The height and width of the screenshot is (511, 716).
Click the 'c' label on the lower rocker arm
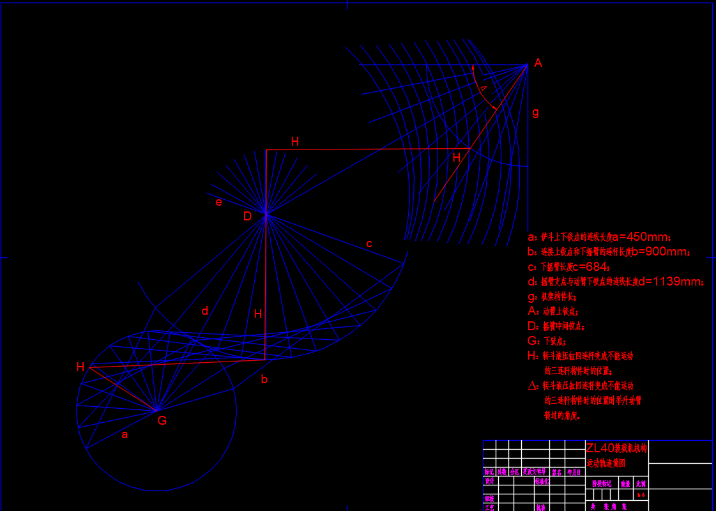point(369,243)
